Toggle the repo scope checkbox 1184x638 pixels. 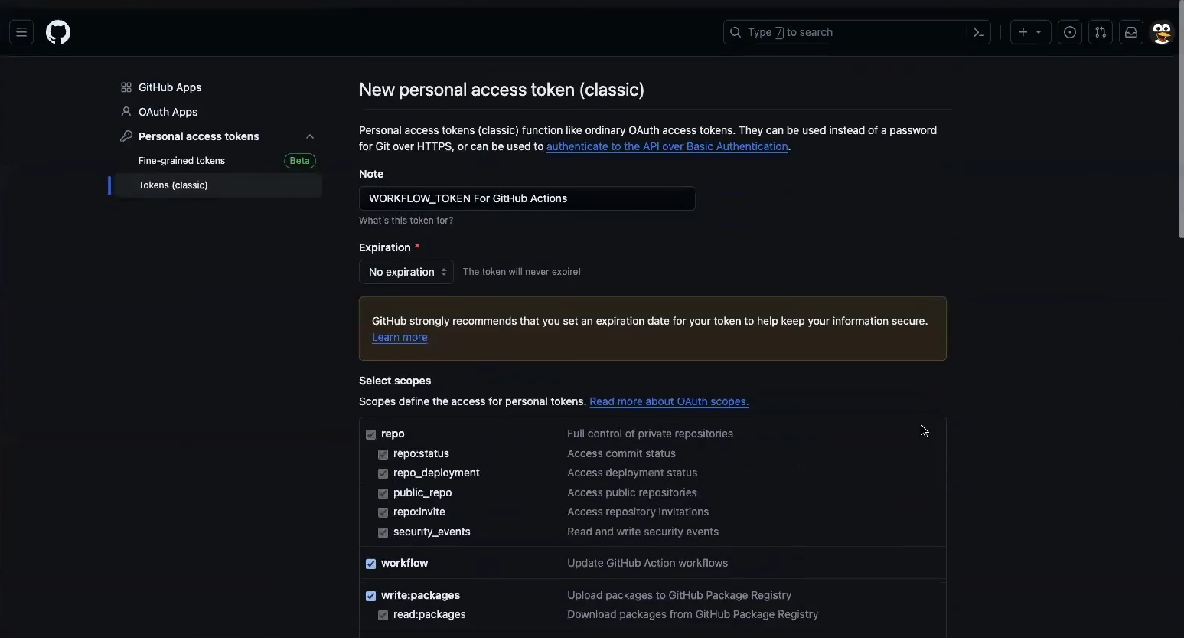(x=371, y=434)
